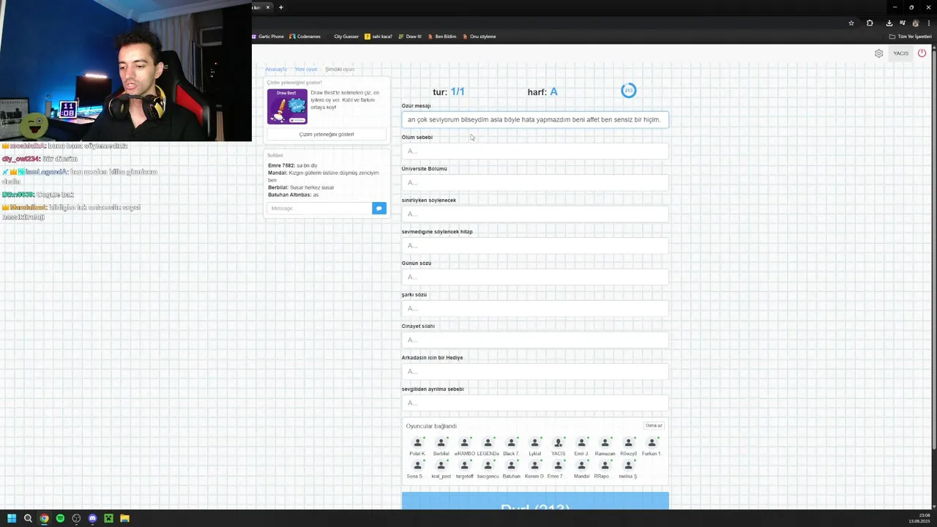Open browser extensions puzzle icon
The image size is (937, 527).
tap(870, 23)
